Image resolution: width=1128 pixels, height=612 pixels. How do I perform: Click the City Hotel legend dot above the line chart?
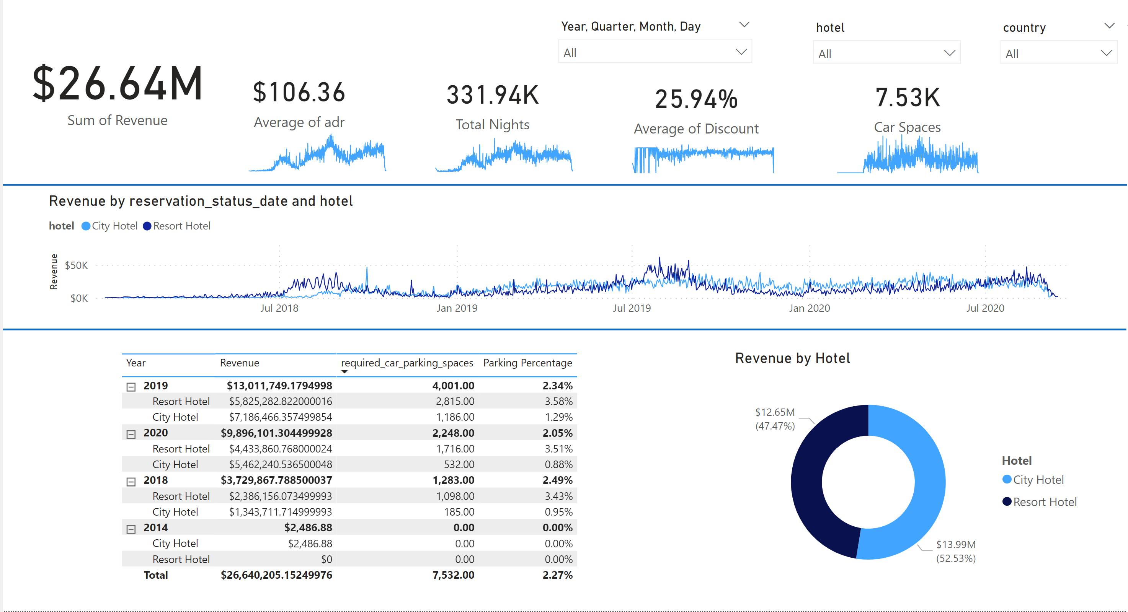click(86, 226)
